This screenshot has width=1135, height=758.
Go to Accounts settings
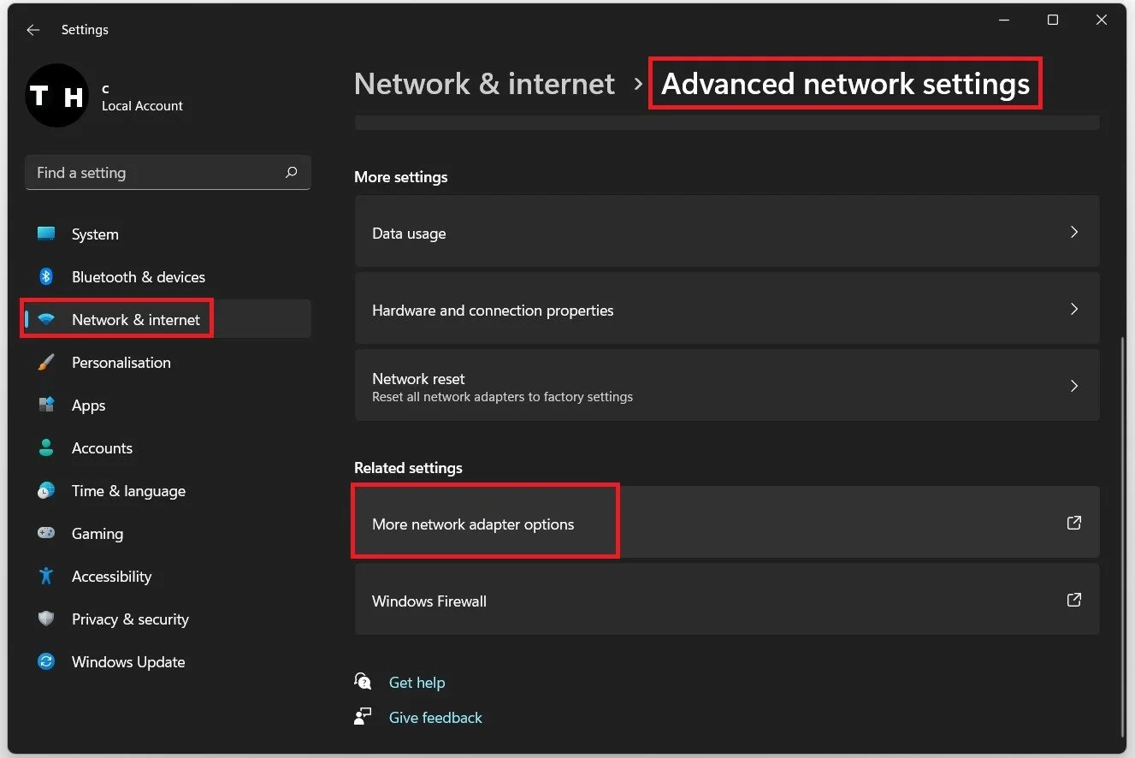click(168, 448)
